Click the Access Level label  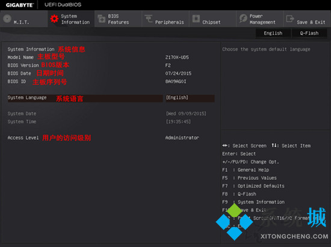coord(23,138)
